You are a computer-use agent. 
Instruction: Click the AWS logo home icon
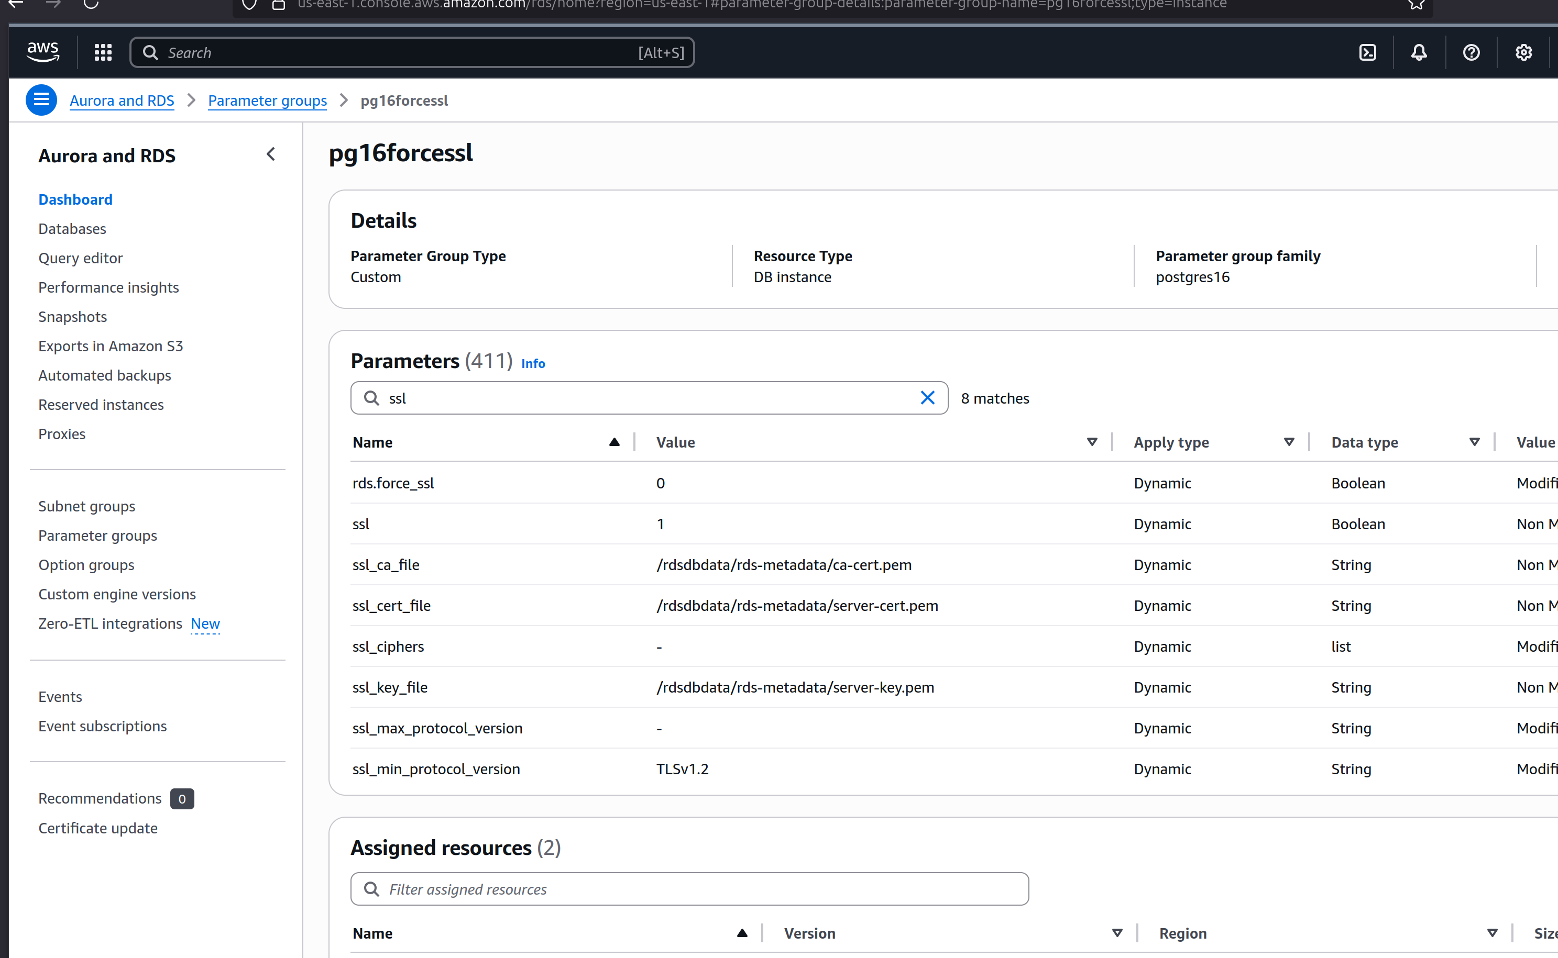(42, 52)
